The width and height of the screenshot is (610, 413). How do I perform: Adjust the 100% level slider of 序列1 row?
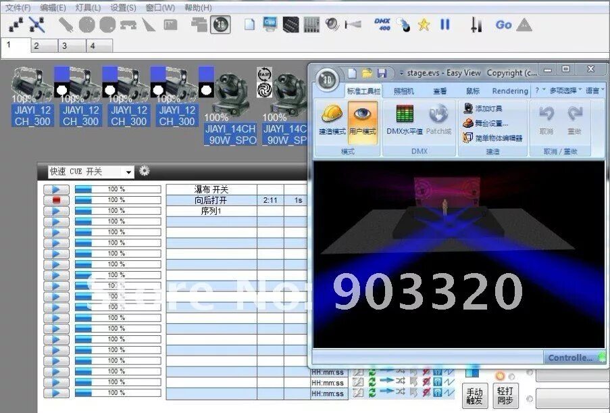click(118, 211)
